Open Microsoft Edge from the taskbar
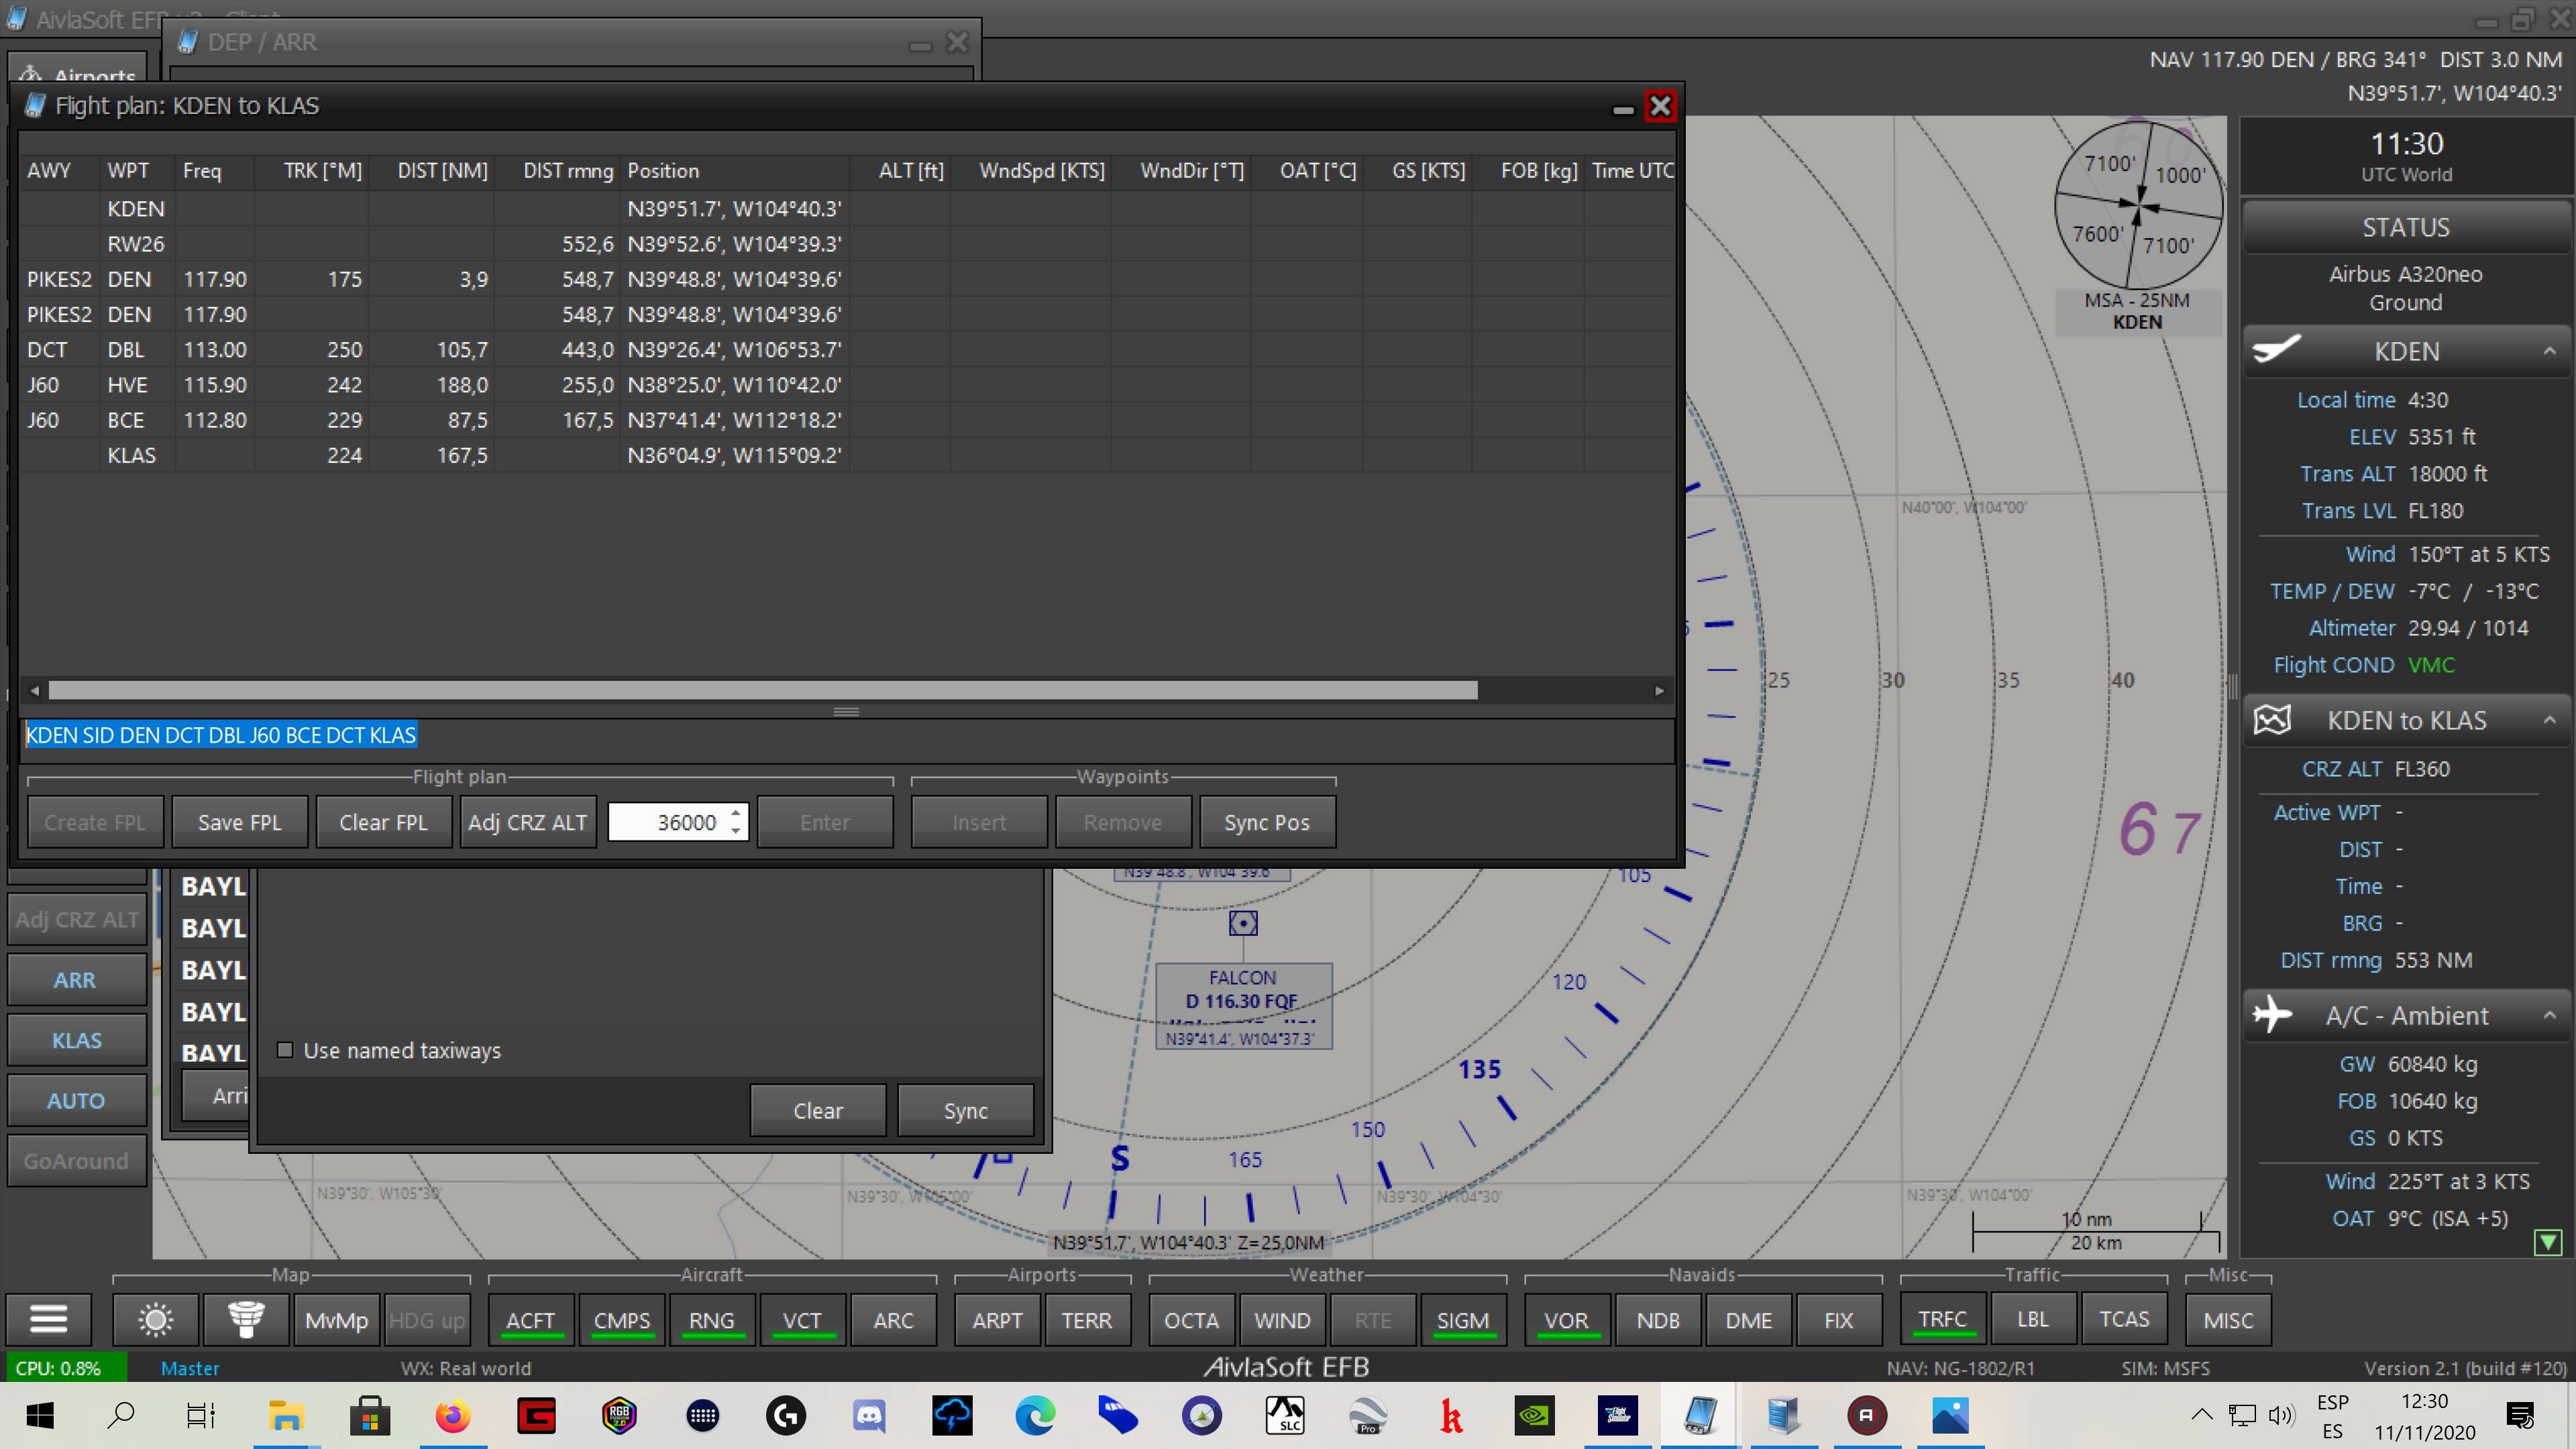 click(x=1035, y=1415)
